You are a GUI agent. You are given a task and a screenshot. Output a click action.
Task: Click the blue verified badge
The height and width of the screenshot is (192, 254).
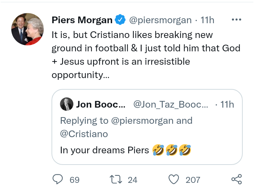(121, 20)
